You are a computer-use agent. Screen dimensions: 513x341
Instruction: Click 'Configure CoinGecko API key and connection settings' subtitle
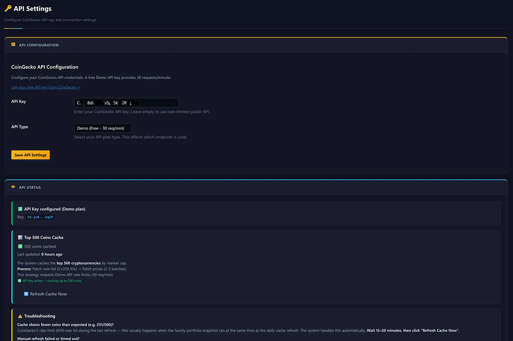tap(50, 20)
